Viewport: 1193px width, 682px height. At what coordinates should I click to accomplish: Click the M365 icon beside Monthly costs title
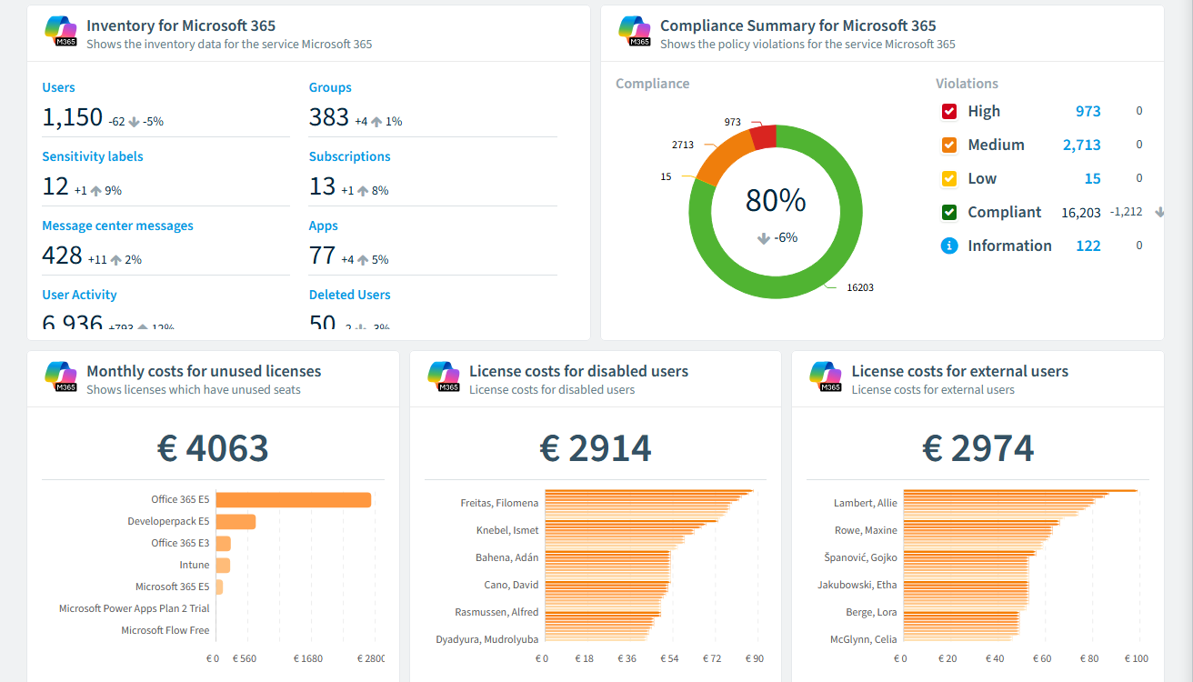[x=60, y=377]
